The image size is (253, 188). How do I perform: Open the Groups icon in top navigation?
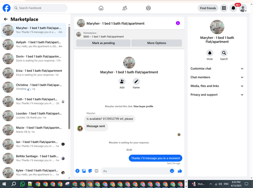[x=148, y=8]
